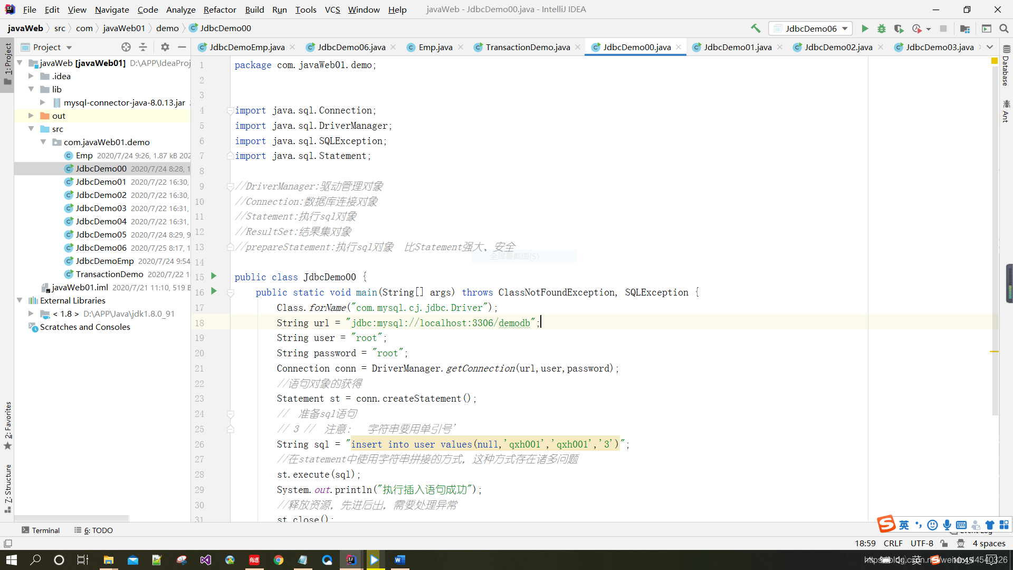Select JdbcDemoEmp file in project tree

point(104,261)
